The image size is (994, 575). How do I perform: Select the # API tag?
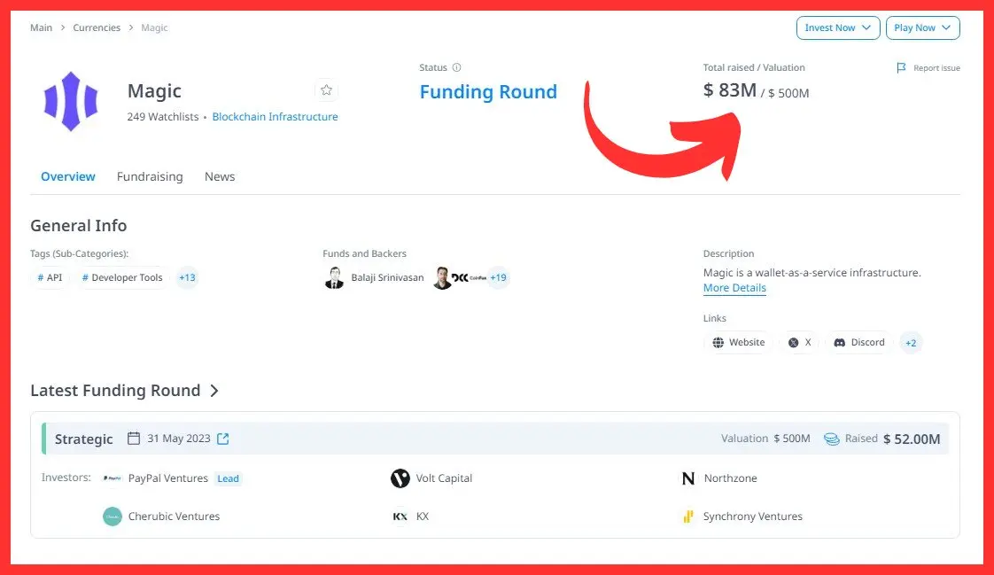[50, 277]
